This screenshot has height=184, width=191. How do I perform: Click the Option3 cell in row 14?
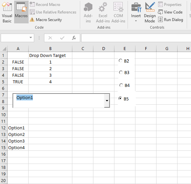18,141
